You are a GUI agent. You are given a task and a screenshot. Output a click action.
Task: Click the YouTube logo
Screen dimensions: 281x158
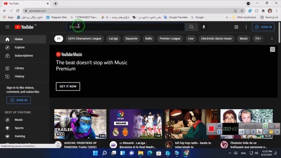(24, 27)
